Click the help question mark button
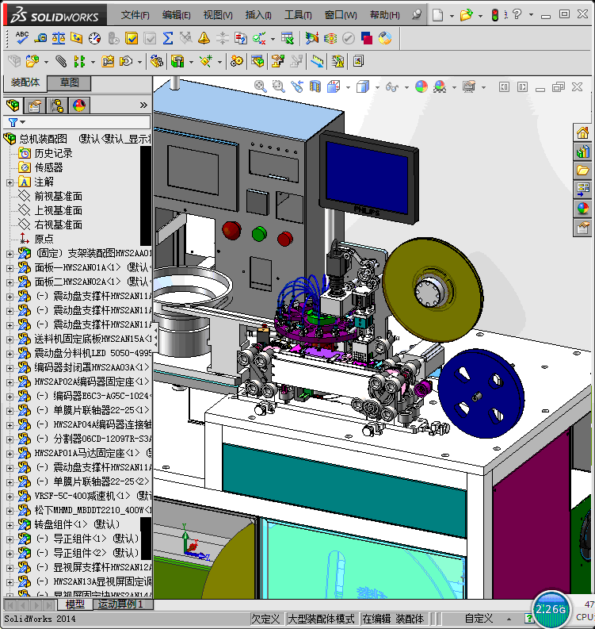The width and height of the screenshot is (595, 629). [517, 15]
